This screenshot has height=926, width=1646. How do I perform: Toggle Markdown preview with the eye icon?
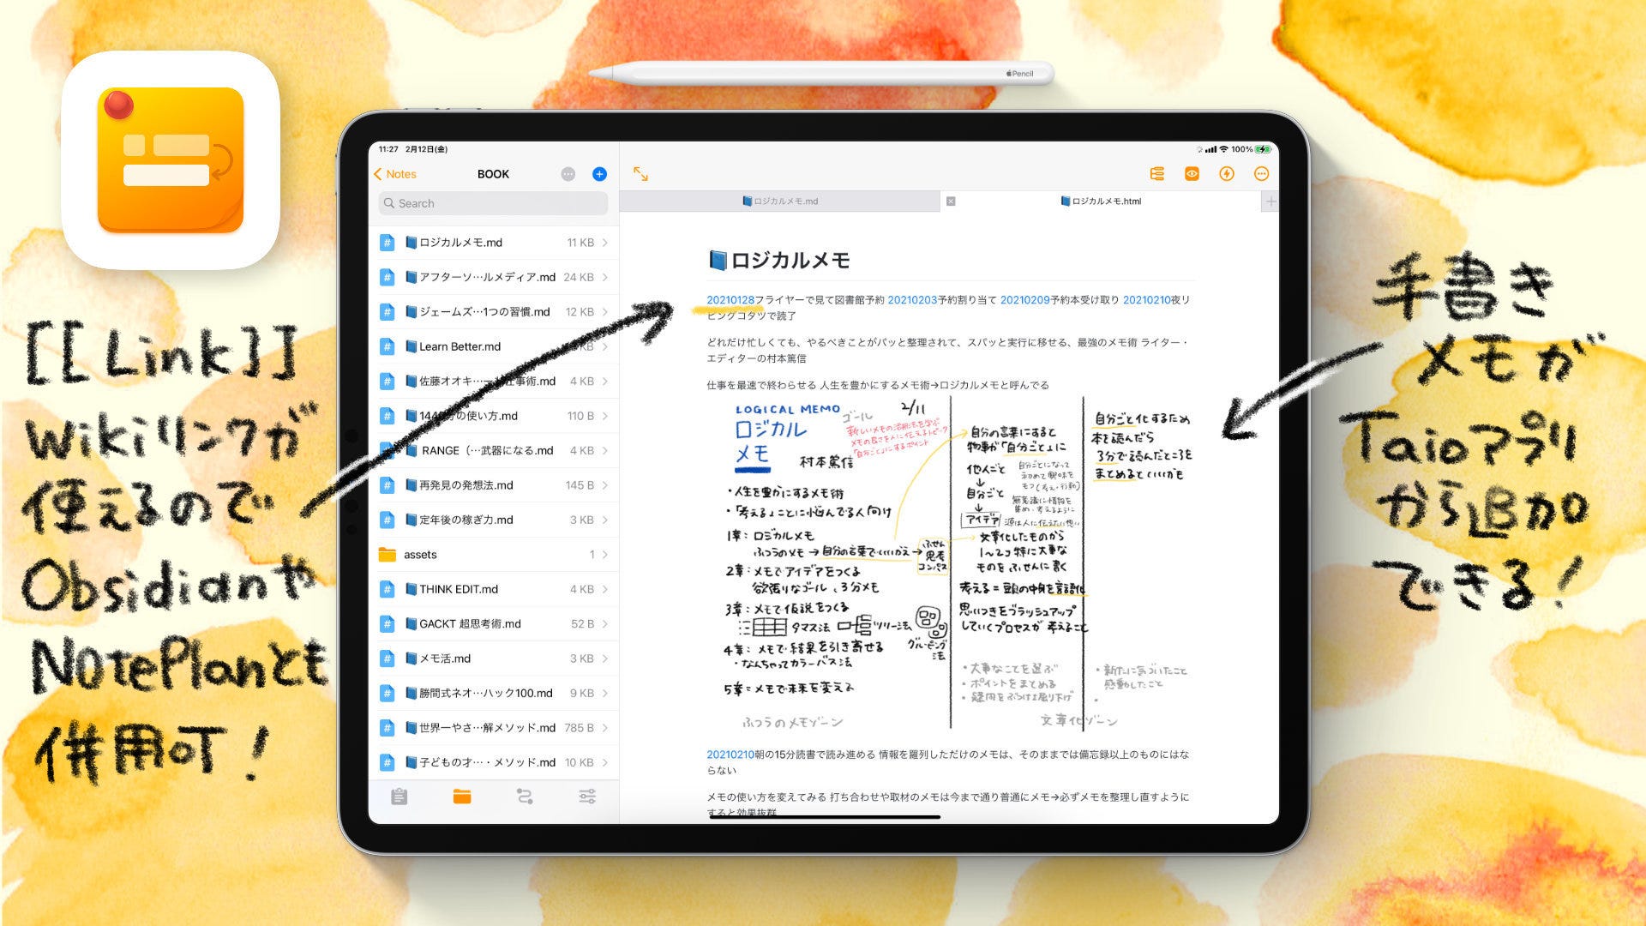(x=1192, y=173)
